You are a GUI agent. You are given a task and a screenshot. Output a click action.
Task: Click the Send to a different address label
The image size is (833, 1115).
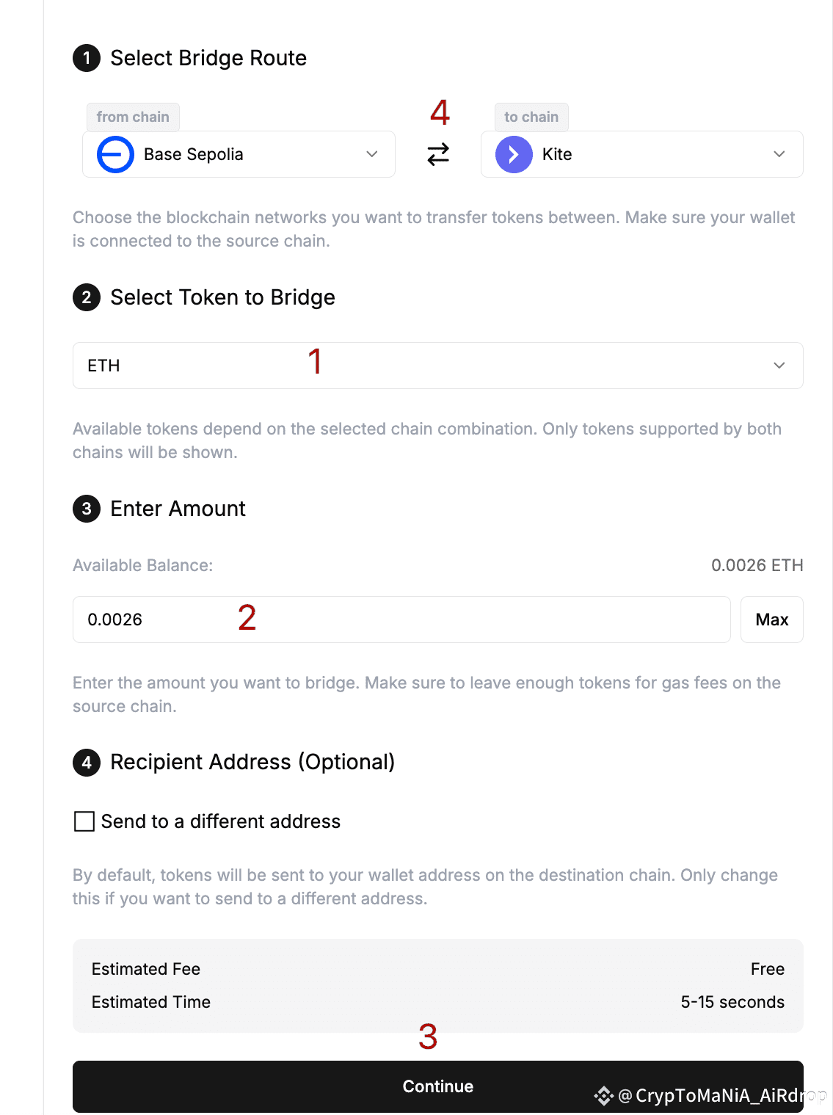221,821
